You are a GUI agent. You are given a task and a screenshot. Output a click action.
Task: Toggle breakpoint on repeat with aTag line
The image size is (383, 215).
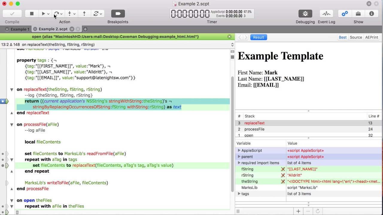click(3, 160)
